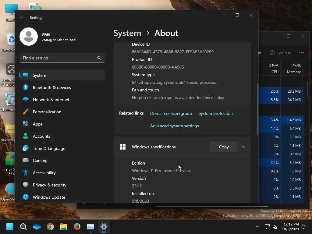Open the blue box app in taskbar

(x=37, y=226)
